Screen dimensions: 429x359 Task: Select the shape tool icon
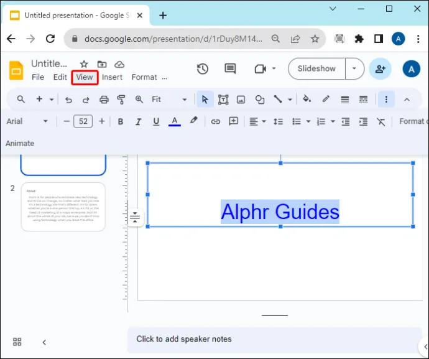click(x=260, y=100)
